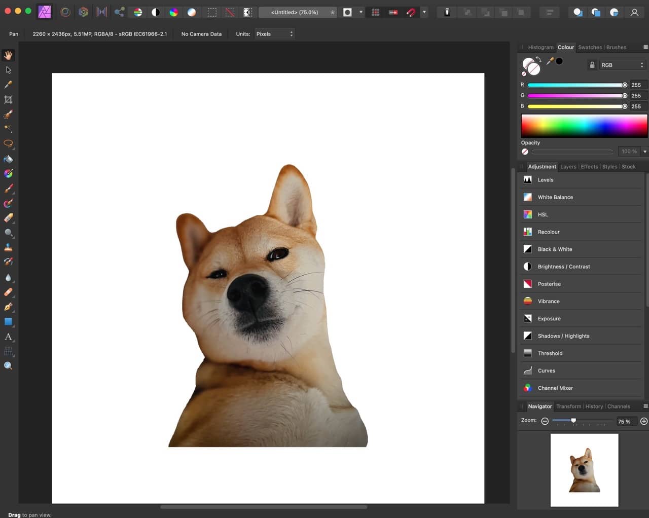Select the Blur Brush droplet tool
649x518 pixels.
tap(8, 277)
